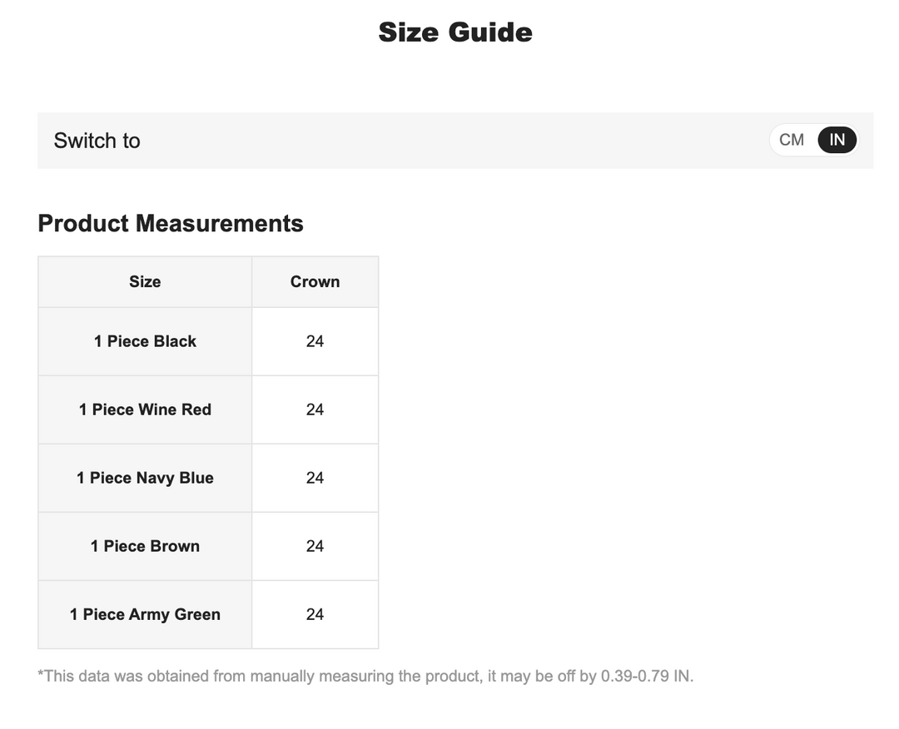Image resolution: width=899 pixels, height=729 pixels.
Task: Click the Product Measurements heading
Action: click(171, 224)
